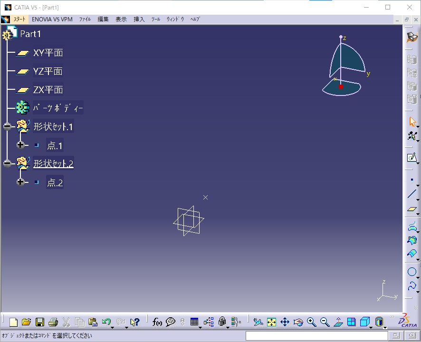Viewport: 421px width, 342px height.
Task: Click the command input field in status bar
Action: tap(316, 336)
